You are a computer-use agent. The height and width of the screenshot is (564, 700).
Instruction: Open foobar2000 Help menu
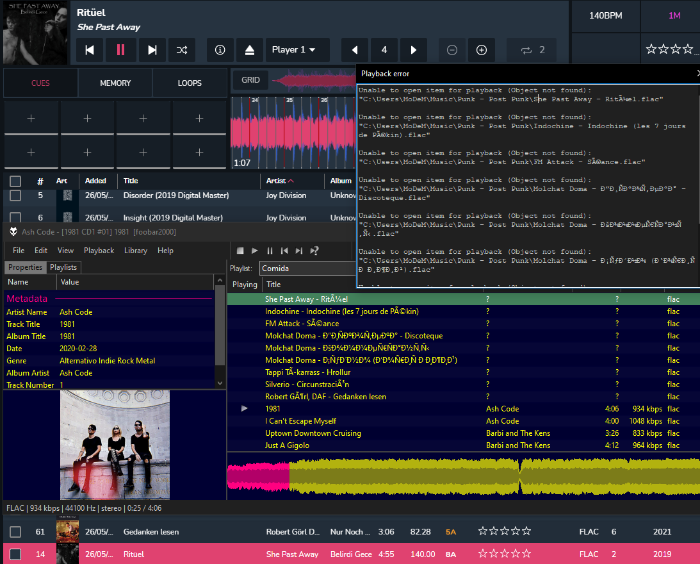coord(165,251)
